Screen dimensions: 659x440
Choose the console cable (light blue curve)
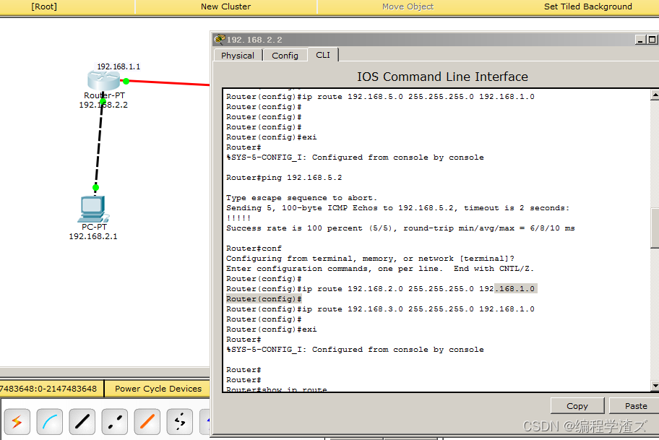pyautogui.click(x=50, y=421)
